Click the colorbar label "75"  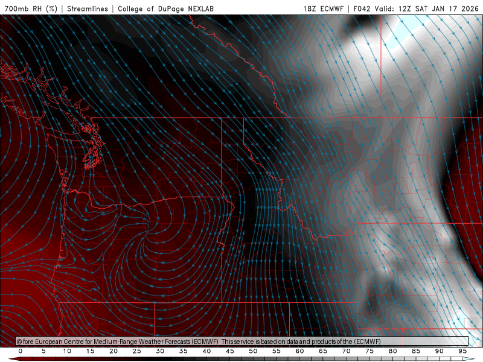(x=369, y=351)
